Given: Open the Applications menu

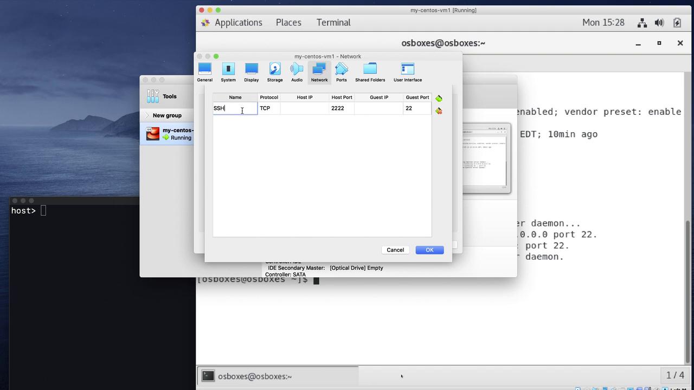Looking at the screenshot, I should [238, 23].
